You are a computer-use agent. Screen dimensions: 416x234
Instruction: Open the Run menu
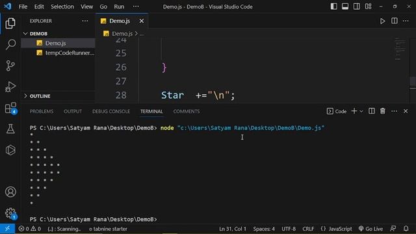[x=119, y=6]
